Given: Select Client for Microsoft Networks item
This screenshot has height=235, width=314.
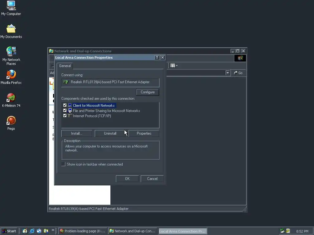Looking at the screenshot, I should coord(94,106).
